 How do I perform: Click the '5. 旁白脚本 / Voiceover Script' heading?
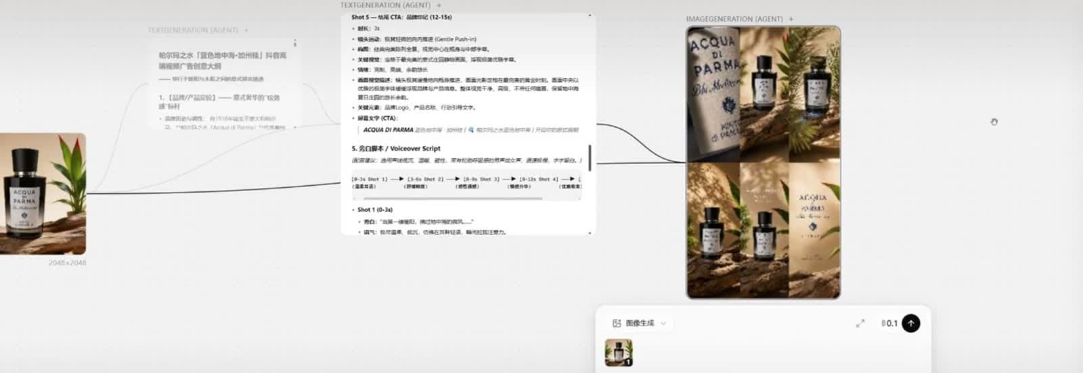click(396, 149)
